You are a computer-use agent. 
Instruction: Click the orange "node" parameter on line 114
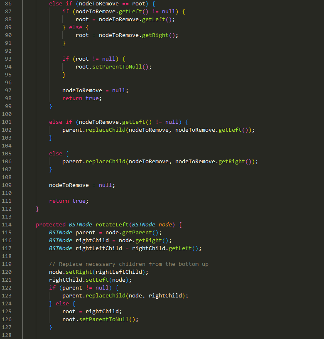(165, 225)
